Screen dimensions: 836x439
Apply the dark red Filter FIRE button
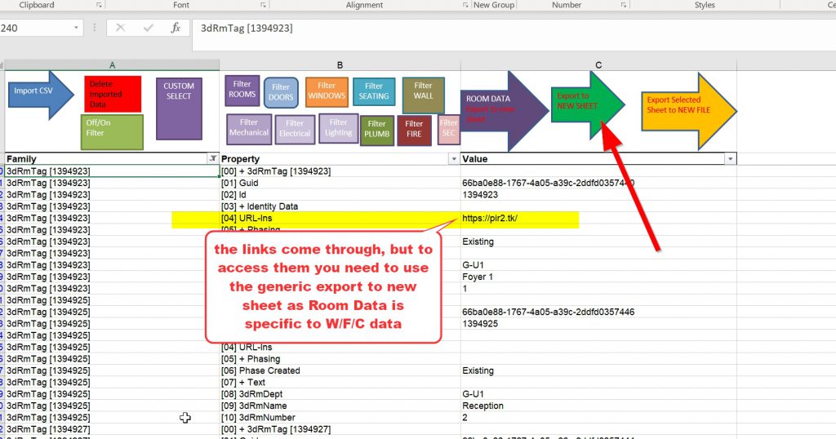(x=414, y=131)
